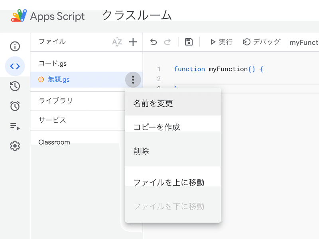Viewport: 319px width, 239px height.
Task: Redo the last edit
Action: click(167, 41)
